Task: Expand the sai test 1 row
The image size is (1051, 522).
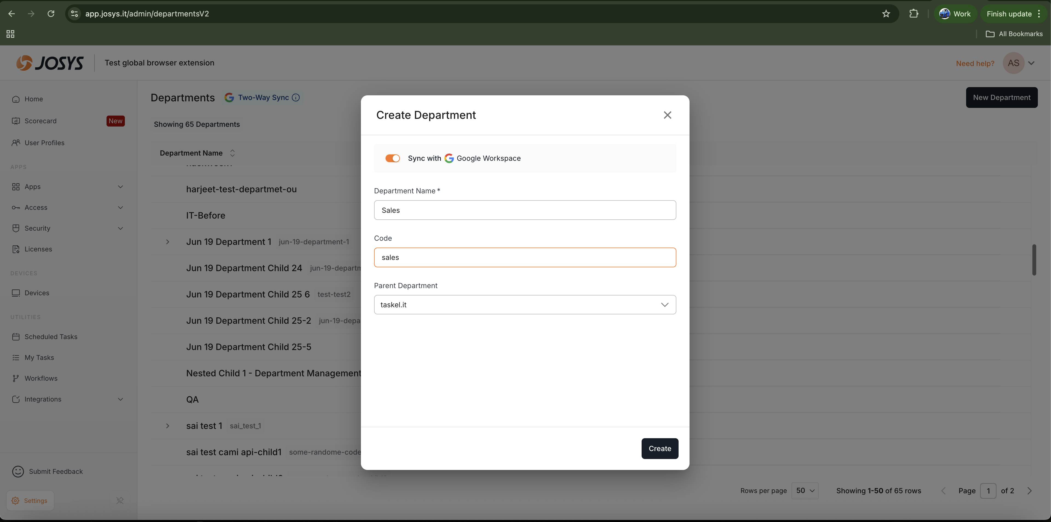Action: (x=168, y=426)
